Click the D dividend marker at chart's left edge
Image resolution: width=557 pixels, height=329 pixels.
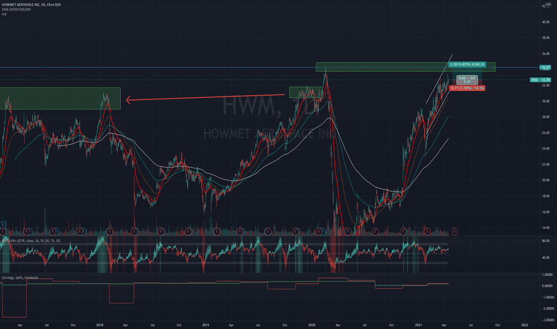pos(3,224)
